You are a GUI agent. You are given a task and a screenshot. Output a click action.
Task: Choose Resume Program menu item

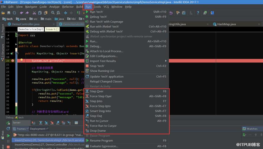click(127, 141)
